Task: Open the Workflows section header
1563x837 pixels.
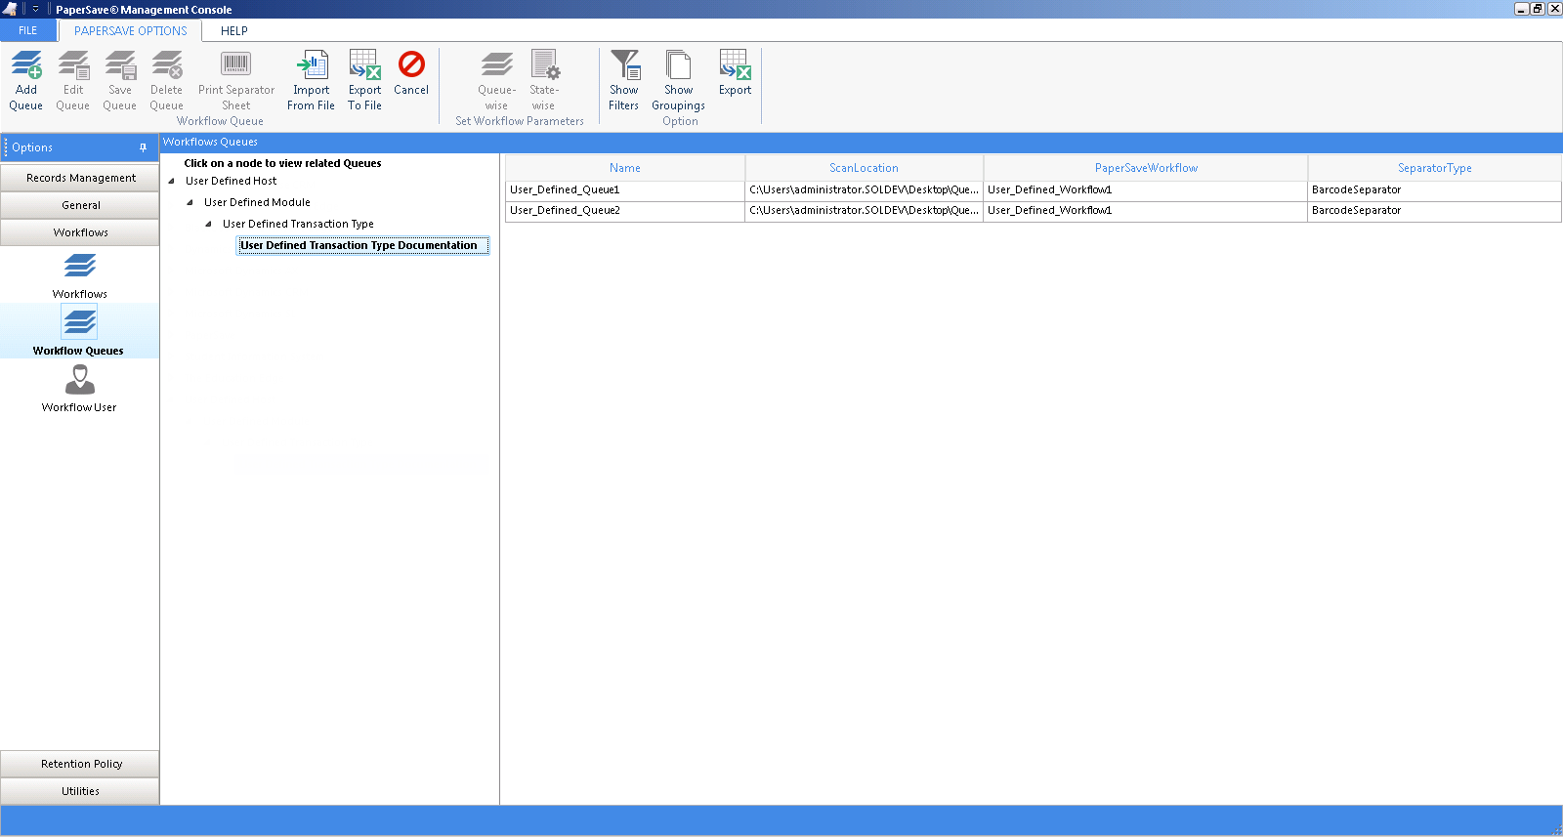Action: click(80, 232)
